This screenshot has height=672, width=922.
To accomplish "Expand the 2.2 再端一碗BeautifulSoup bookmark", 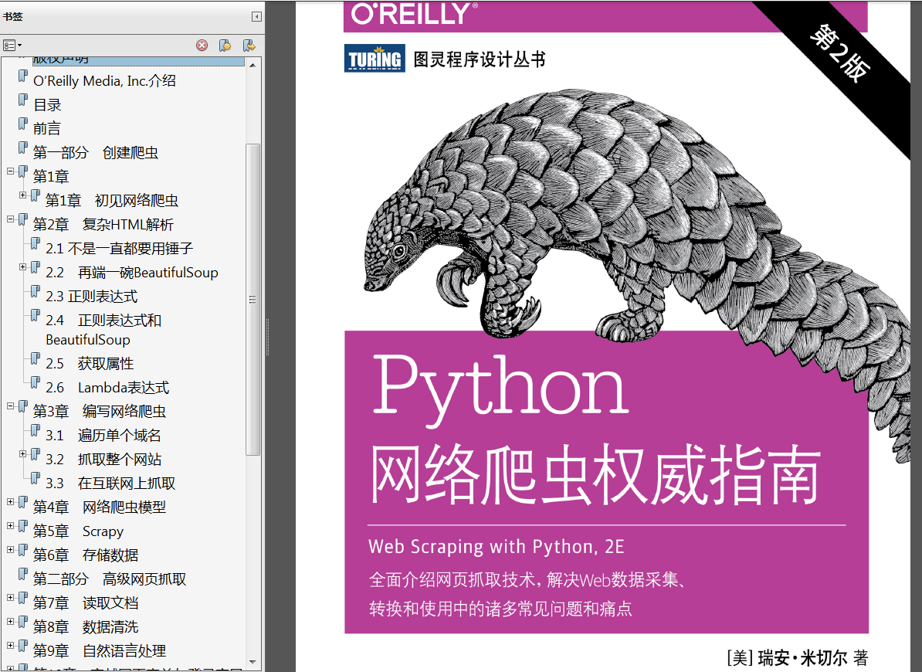I will coord(22,267).
